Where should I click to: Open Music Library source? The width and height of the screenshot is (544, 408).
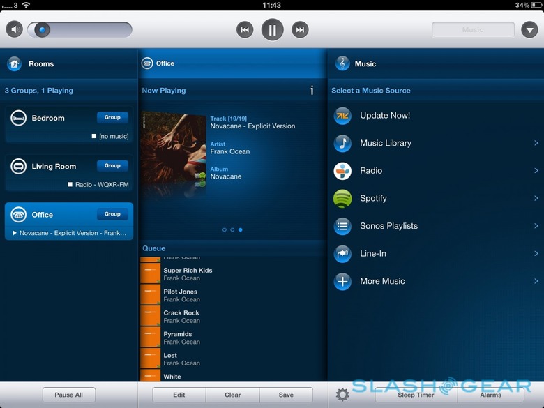[436, 143]
